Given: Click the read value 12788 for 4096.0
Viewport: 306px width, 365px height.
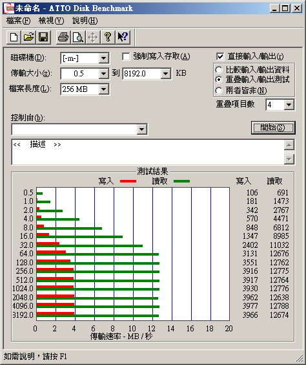Looking at the screenshot, I should 280,306.
